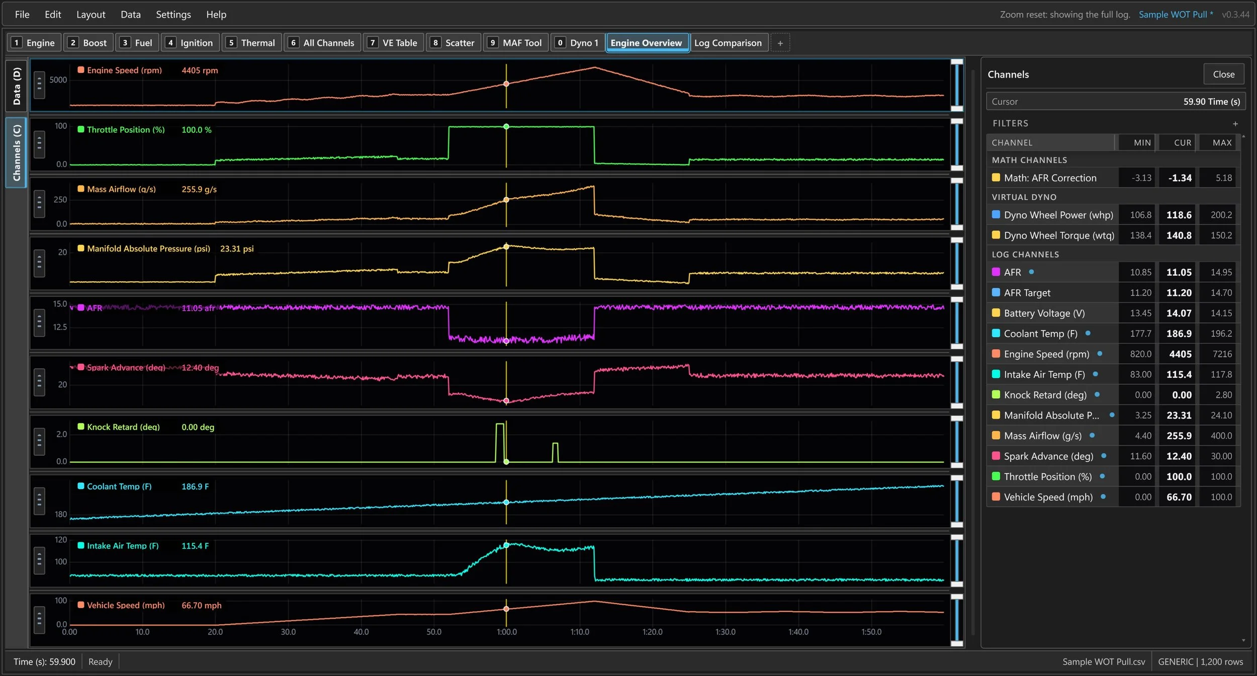Open the Spark Advance plot options handle
1257x676 pixels.
(39, 382)
